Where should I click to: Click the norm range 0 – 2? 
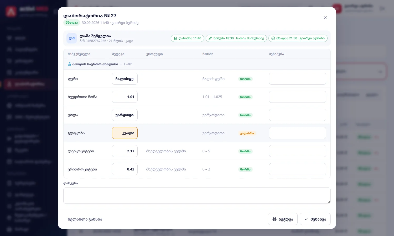[206, 169]
